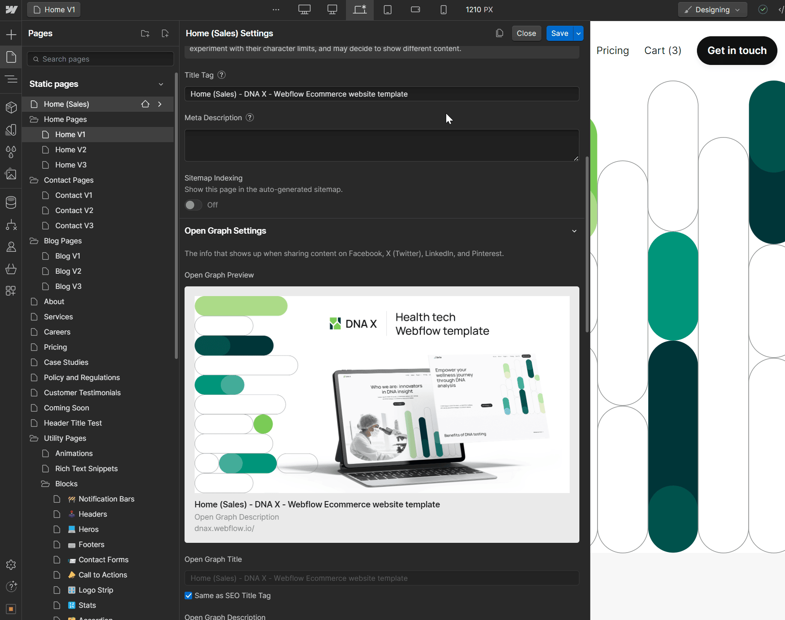Screen dimensions: 785x620
Task: Open the Save dropdown arrow
Action: point(579,33)
